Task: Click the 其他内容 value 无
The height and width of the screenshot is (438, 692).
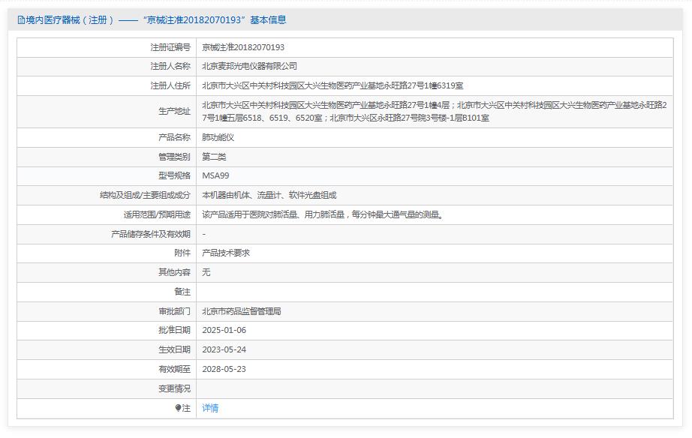Action: point(206,272)
